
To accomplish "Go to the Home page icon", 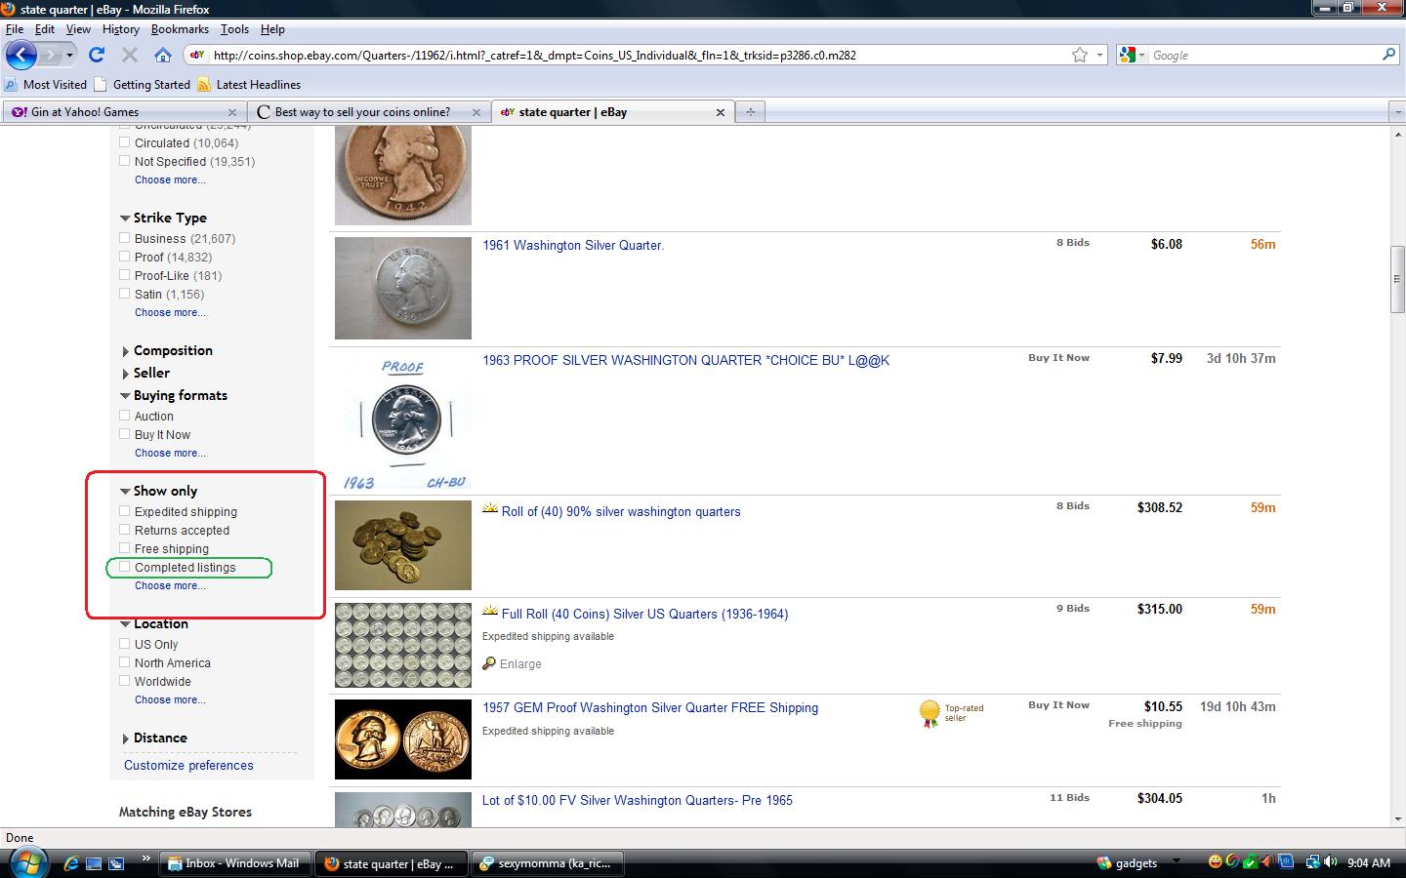I will (x=163, y=56).
